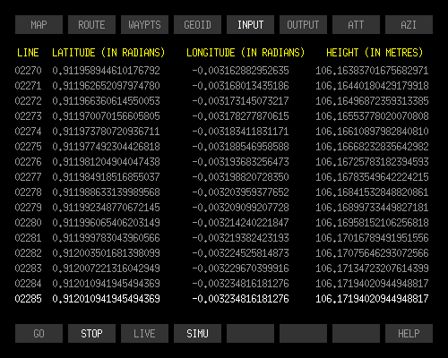Toggle SIMU simulation mode
The height and width of the screenshot is (358, 448).
[197, 333]
